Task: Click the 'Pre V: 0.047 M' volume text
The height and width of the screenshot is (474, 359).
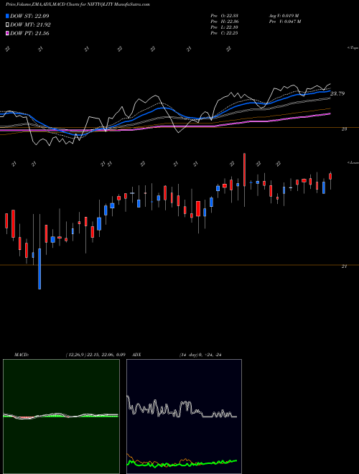Action: click(x=284, y=22)
